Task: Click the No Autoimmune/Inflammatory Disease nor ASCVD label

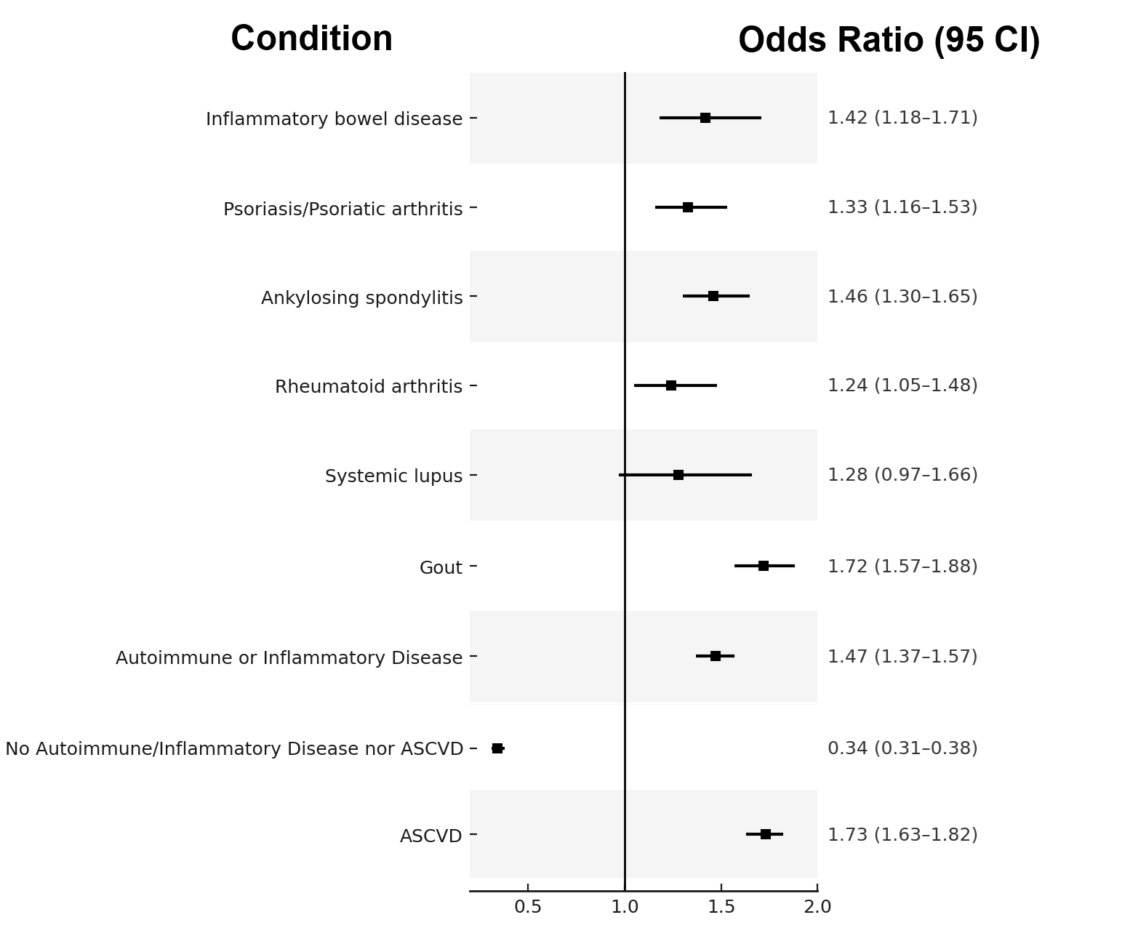Action: tap(234, 748)
